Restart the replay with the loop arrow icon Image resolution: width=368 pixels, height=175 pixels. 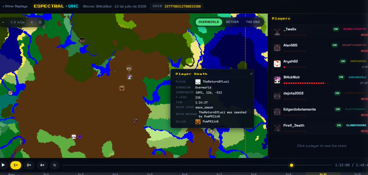pos(55,165)
